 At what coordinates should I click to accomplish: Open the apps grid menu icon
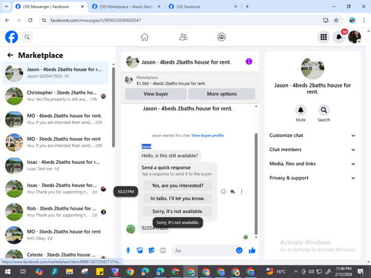(x=324, y=37)
